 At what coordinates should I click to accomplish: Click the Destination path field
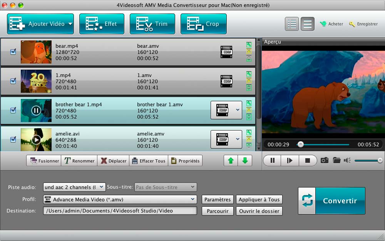pyautogui.click(x=120, y=211)
